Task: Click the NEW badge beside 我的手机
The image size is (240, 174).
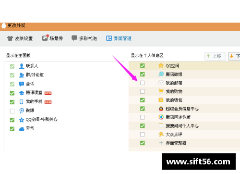Action: 48,102
